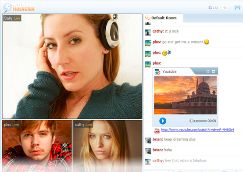Image resolution: width=243 pixels, height=172 pixels.
Task: Click the 123 FlashChat logo
Action: click(19, 8)
